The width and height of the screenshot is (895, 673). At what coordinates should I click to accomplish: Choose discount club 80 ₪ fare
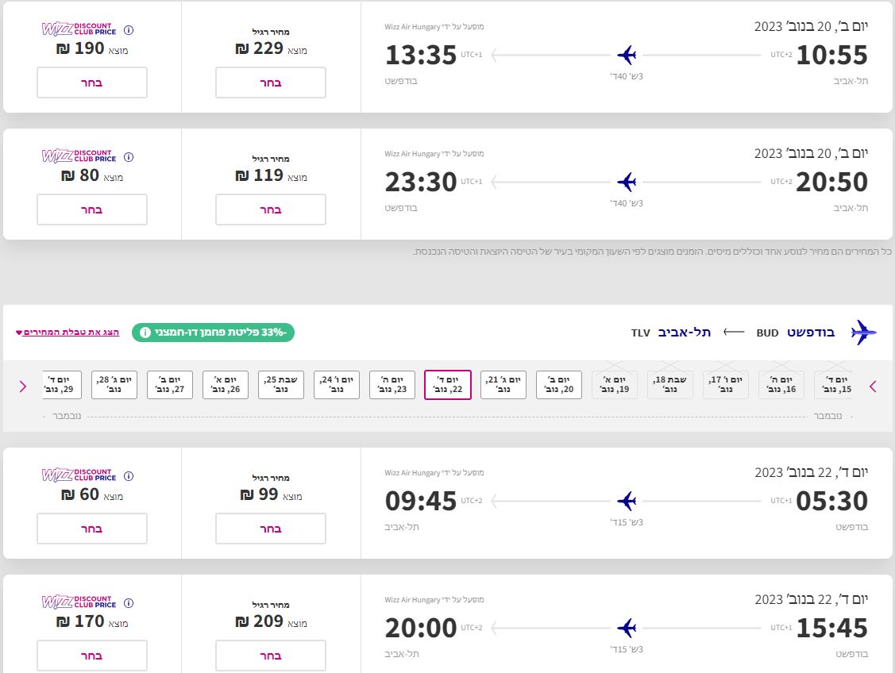[92, 210]
